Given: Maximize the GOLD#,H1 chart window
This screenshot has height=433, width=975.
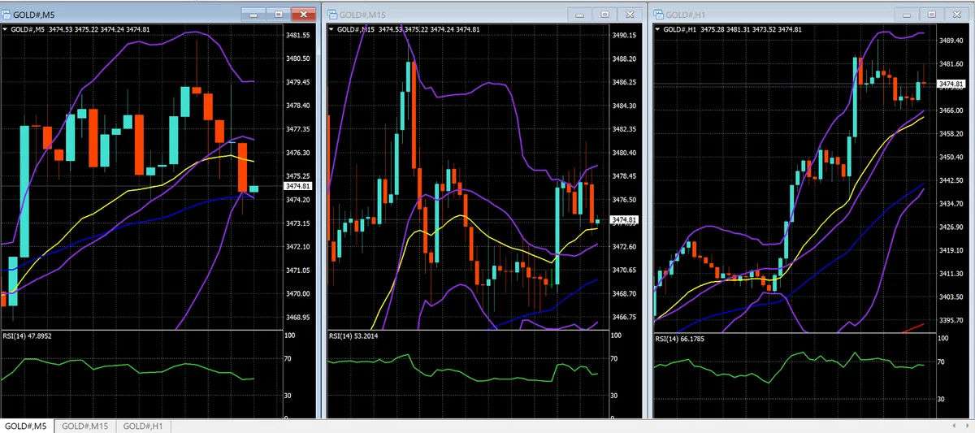Looking at the screenshot, I should (x=931, y=15).
